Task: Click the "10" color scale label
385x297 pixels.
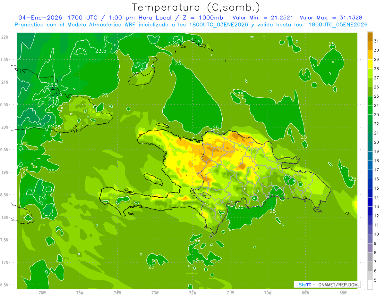Action: tap(376, 234)
